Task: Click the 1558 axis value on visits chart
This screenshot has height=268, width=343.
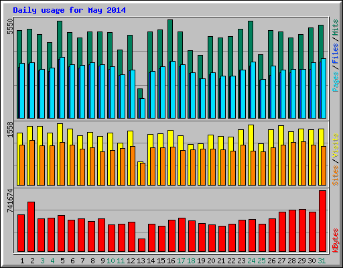Action: (10, 129)
